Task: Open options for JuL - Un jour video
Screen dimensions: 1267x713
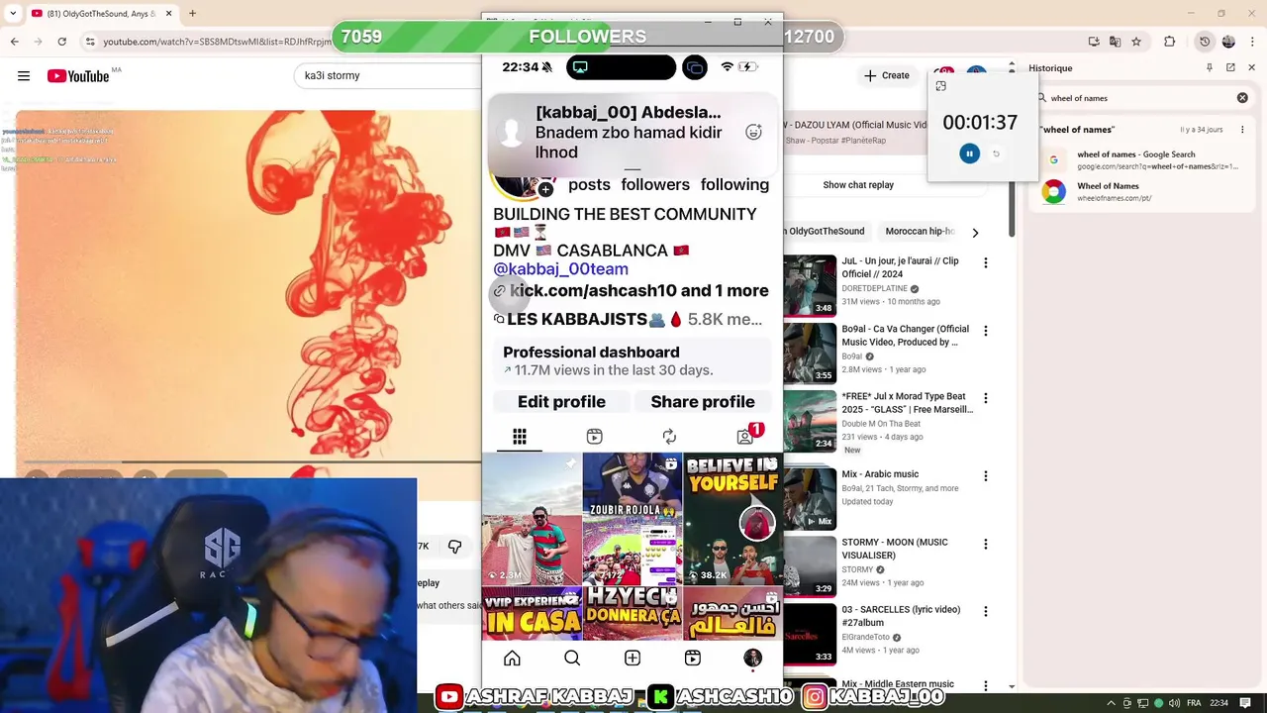Action: click(985, 262)
